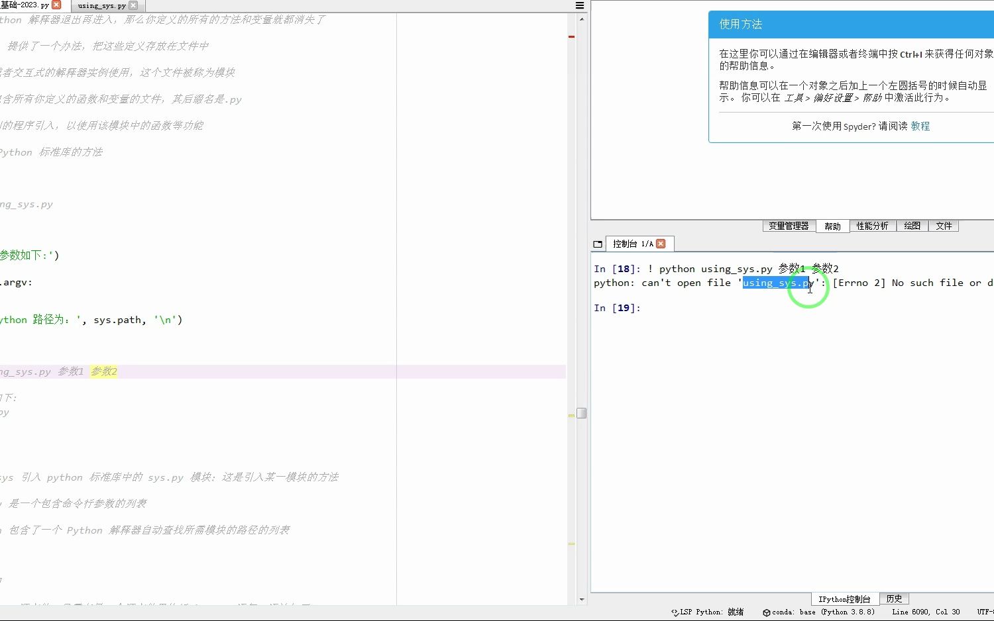Click the sys.path code line in editor
This screenshot has height=621, width=994.
91,320
